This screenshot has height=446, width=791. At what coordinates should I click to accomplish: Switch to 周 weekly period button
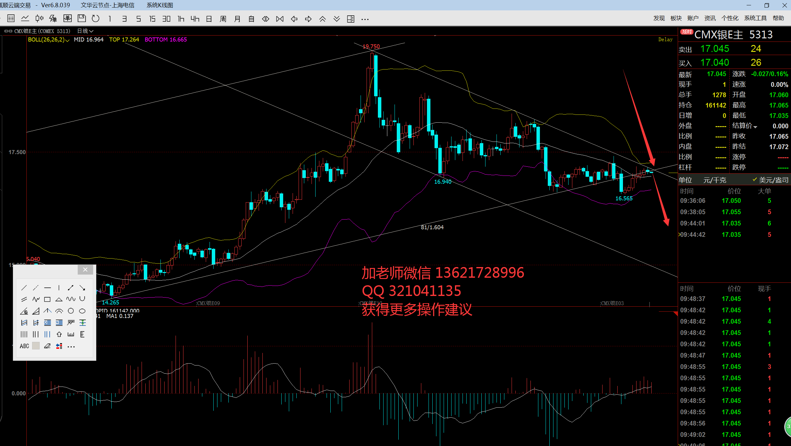[223, 19]
